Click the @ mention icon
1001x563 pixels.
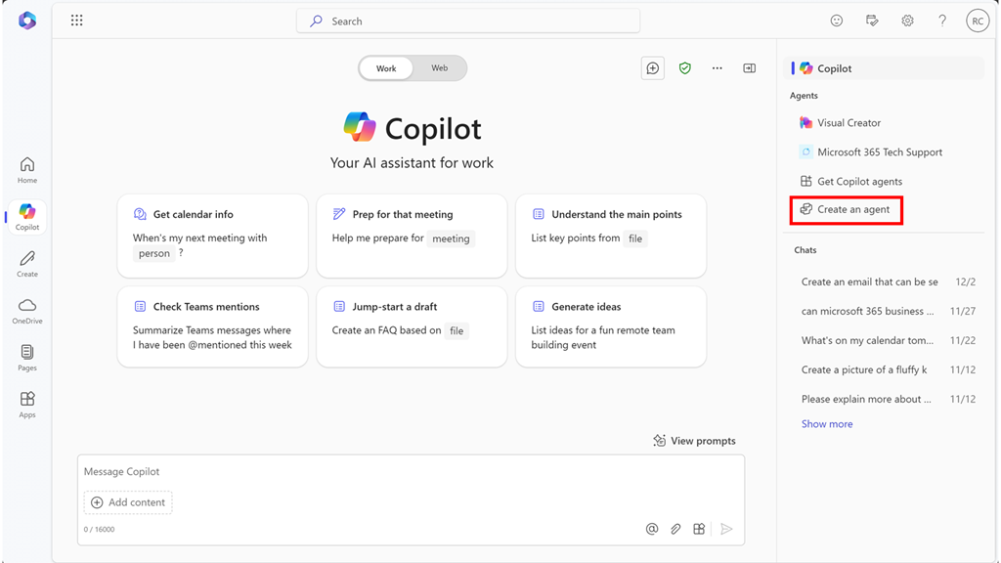pyautogui.click(x=652, y=529)
